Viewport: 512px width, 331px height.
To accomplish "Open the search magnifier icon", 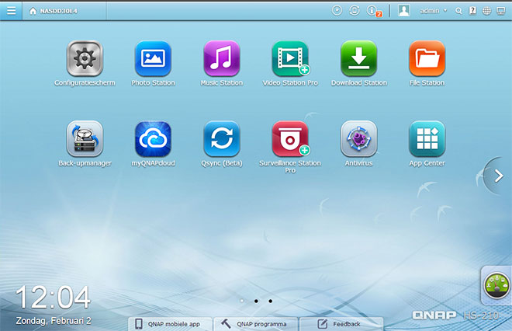I will (x=458, y=11).
